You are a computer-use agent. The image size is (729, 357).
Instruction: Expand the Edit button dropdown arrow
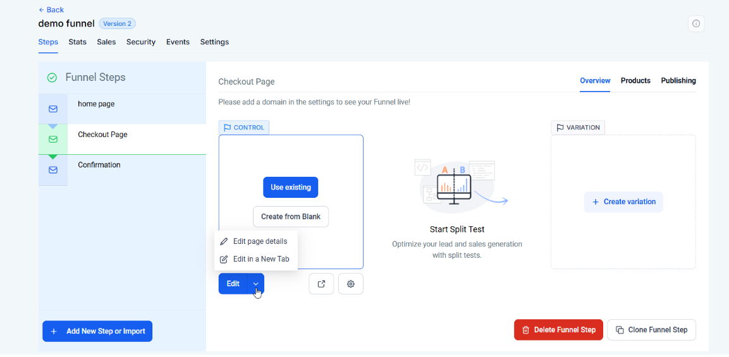pyautogui.click(x=255, y=284)
